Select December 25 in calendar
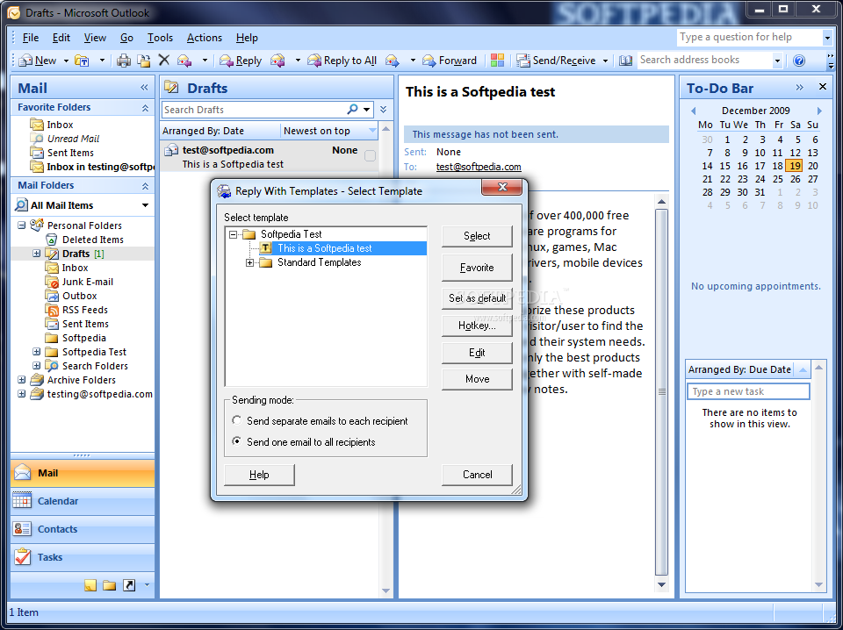This screenshot has height=630, width=843. click(778, 179)
